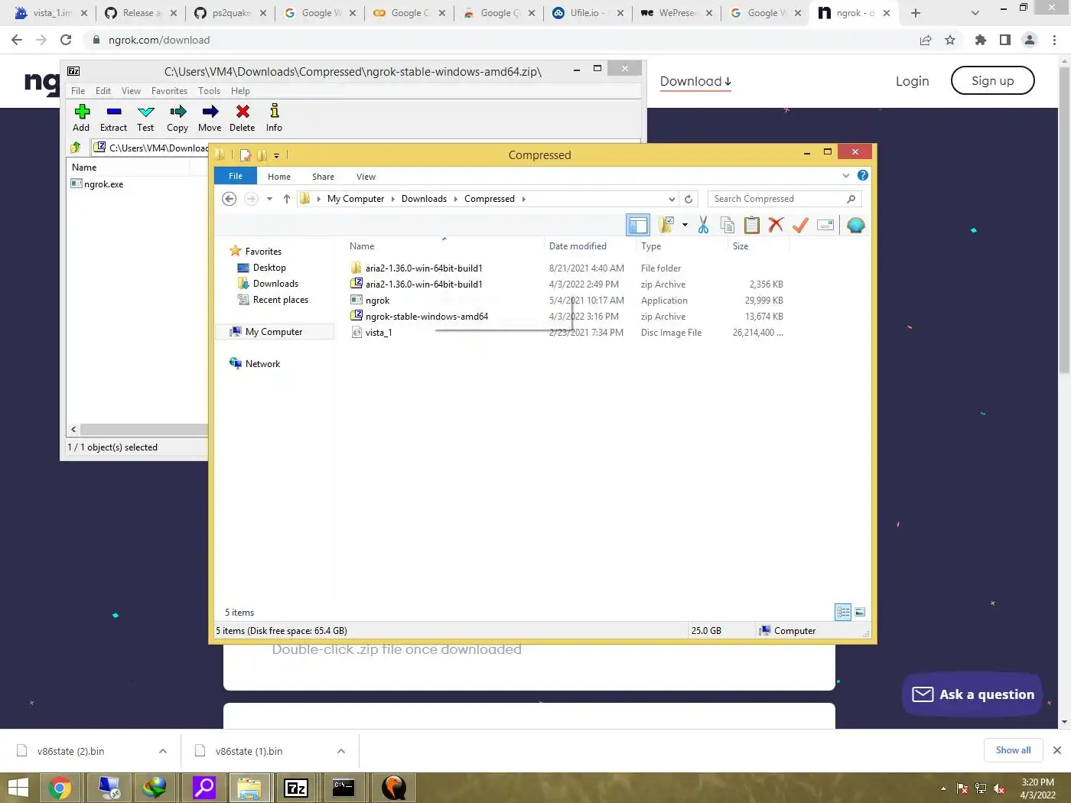Open Customize Quick Access Toolbar dropdown

tap(276, 155)
